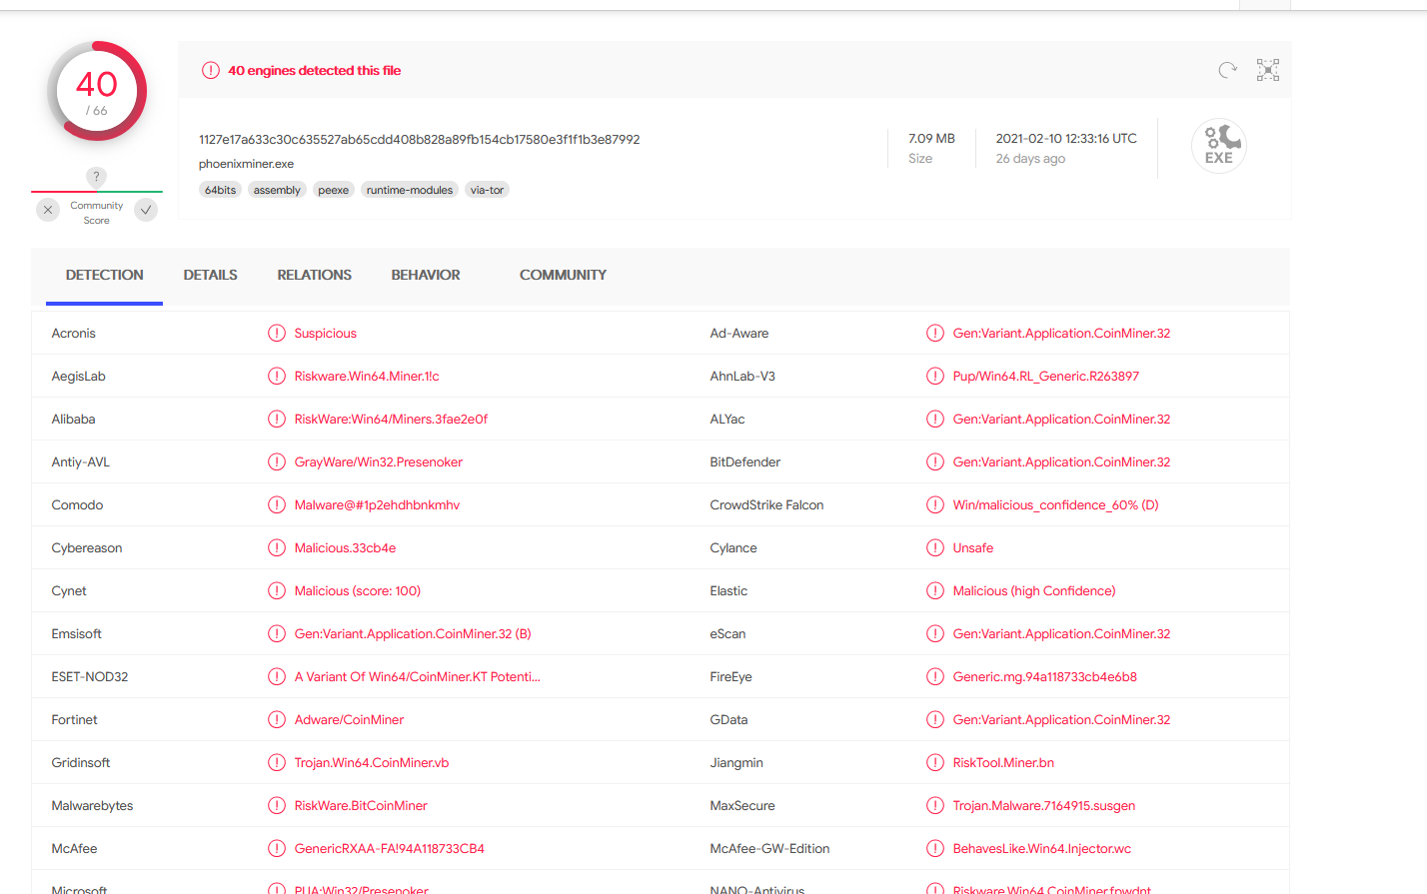Image resolution: width=1427 pixels, height=894 pixels.
Task: Click Malicious (score: 100) result
Action: tap(357, 591)
